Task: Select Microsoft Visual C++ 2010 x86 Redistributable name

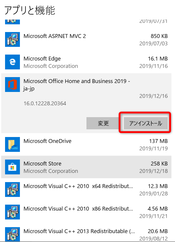Action: [x=78, y=209]
